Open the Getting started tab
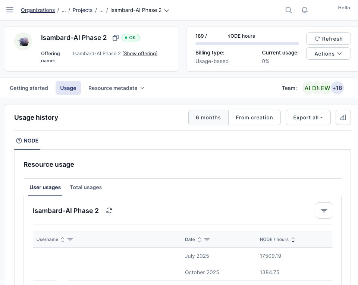The height and width of the screenshot is (285, 358). coord(29,88)
